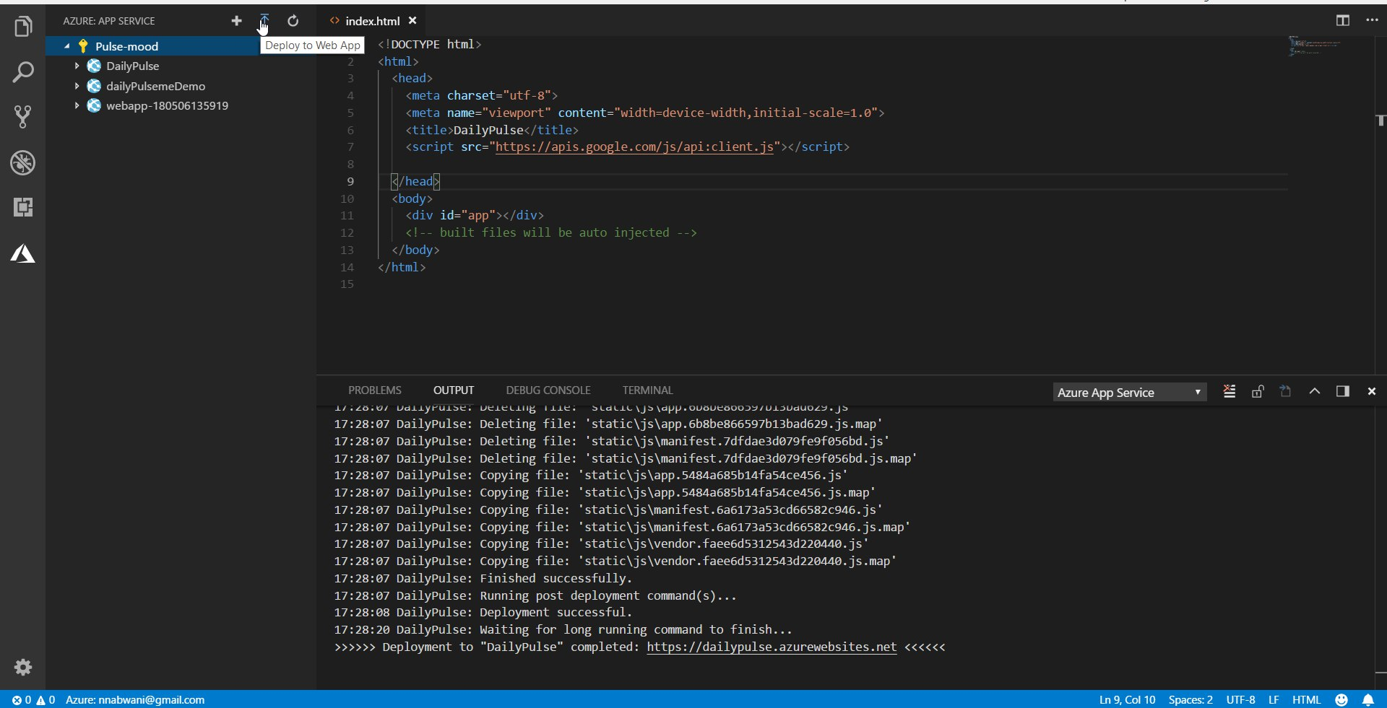Open the Azure App Service output channel dropdown
Image resolution: width=1387 pixels, height=708 pixels.
point(1129,393)
